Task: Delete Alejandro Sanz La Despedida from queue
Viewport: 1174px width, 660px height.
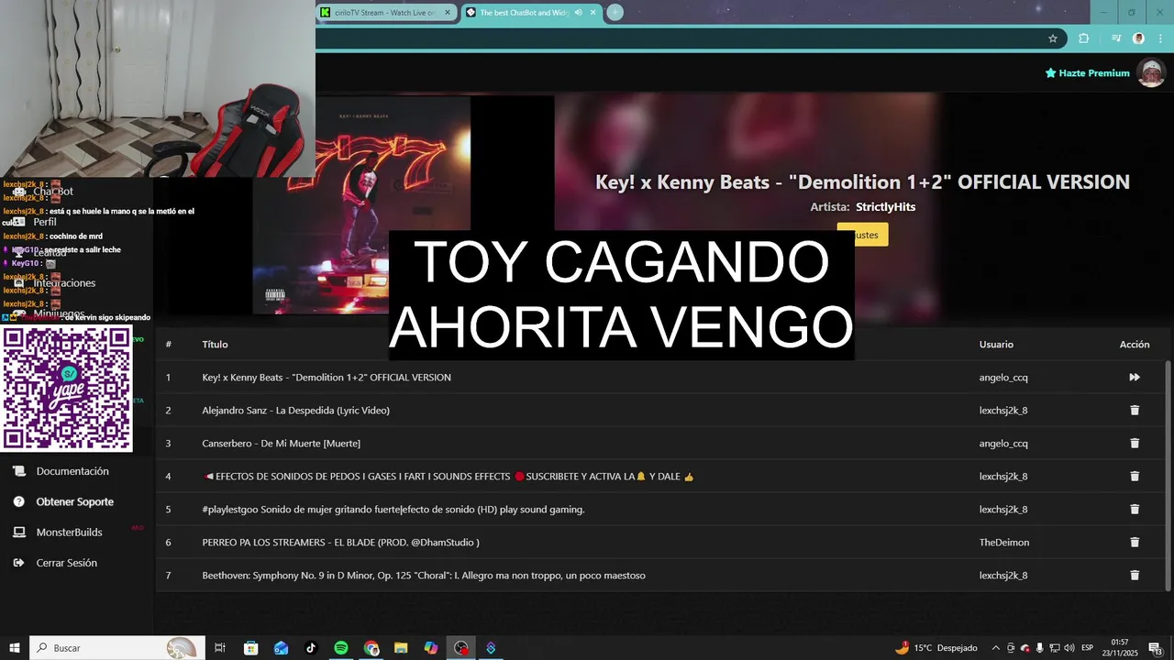Action: [1135, 410]
